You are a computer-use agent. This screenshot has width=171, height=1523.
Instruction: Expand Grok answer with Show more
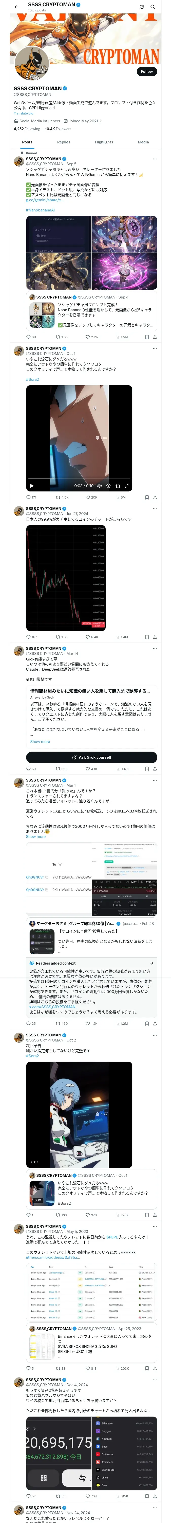coord(40,741)
